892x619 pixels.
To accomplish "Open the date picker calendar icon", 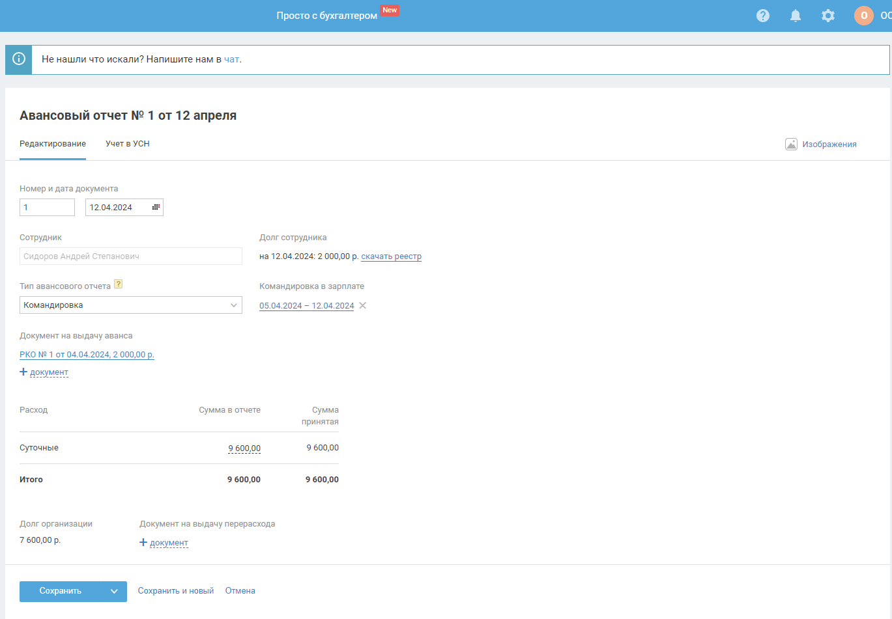I will point(156,207).
